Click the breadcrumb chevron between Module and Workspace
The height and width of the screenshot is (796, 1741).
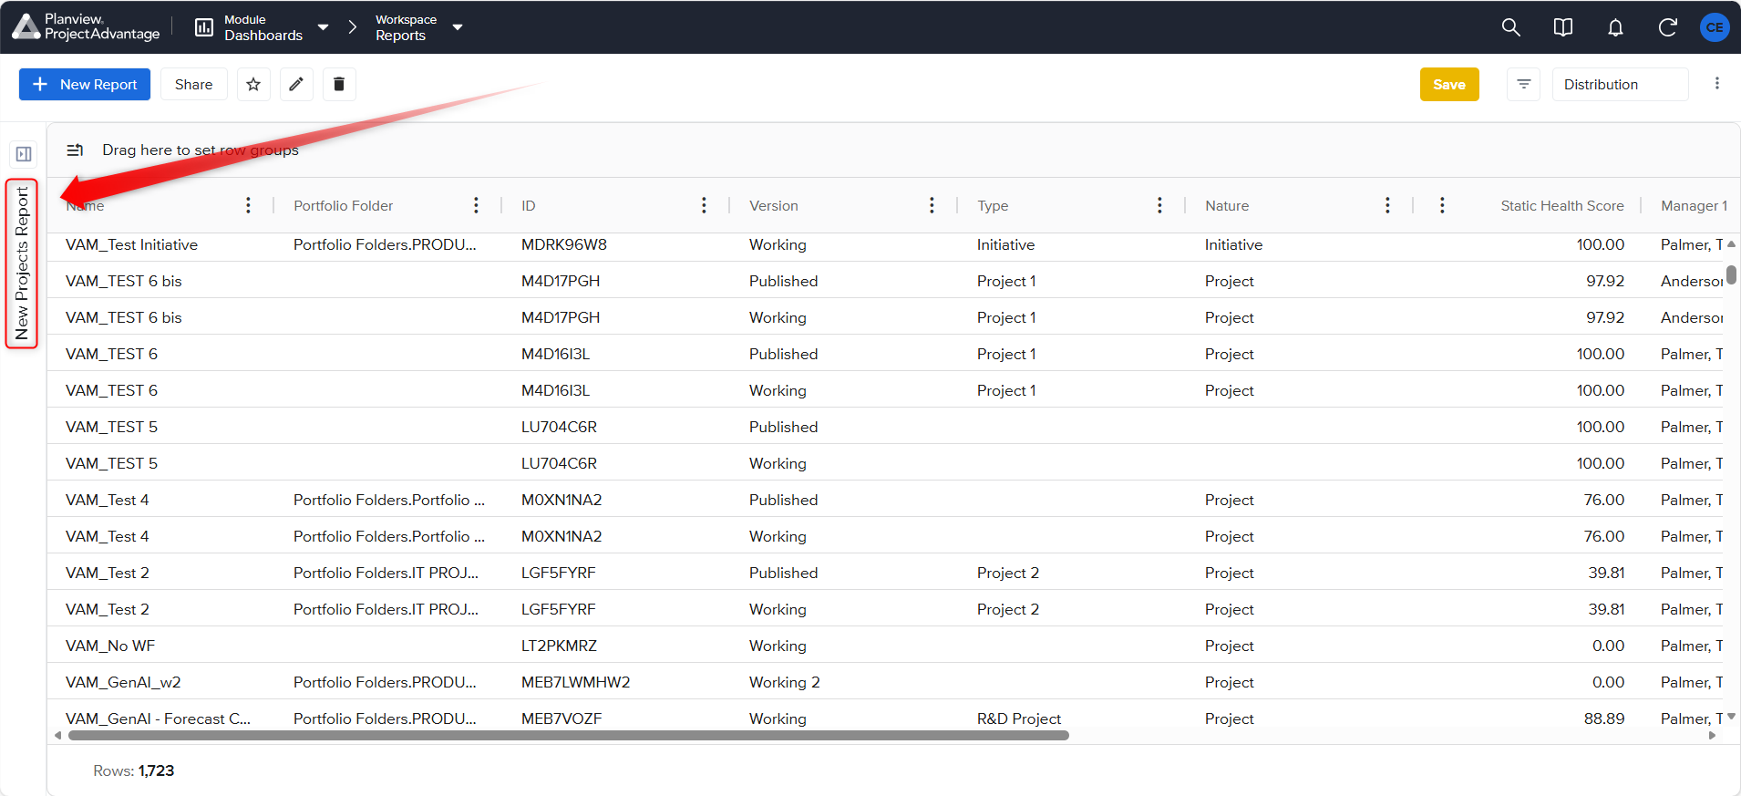click(x=352, y=27)
